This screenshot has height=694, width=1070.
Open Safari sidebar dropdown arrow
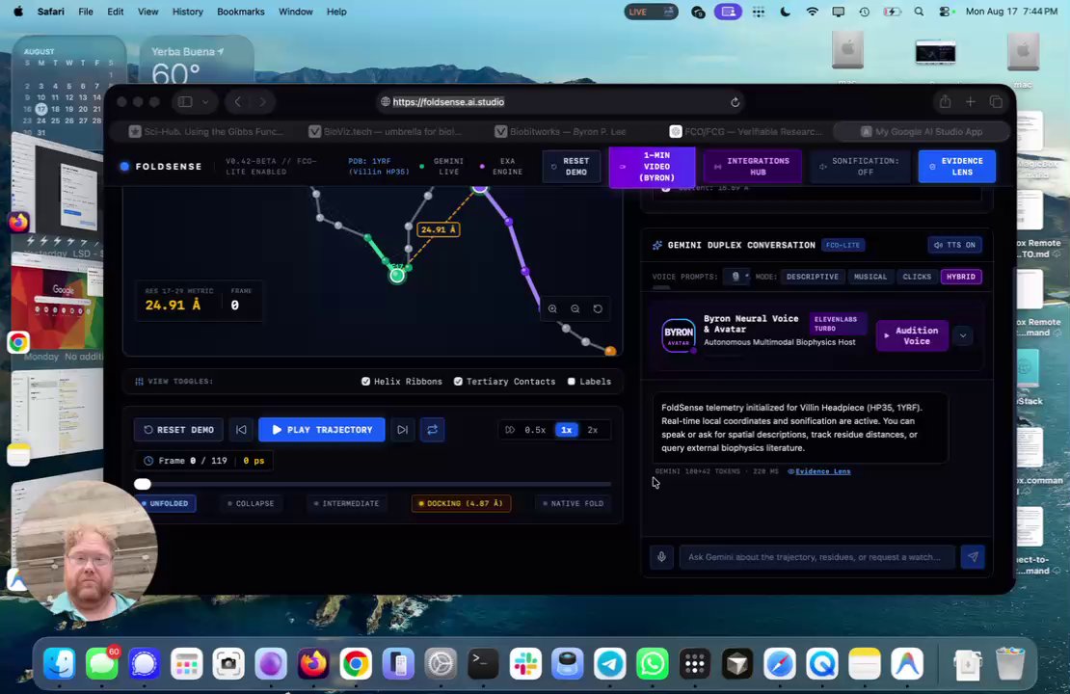(204, 102)
